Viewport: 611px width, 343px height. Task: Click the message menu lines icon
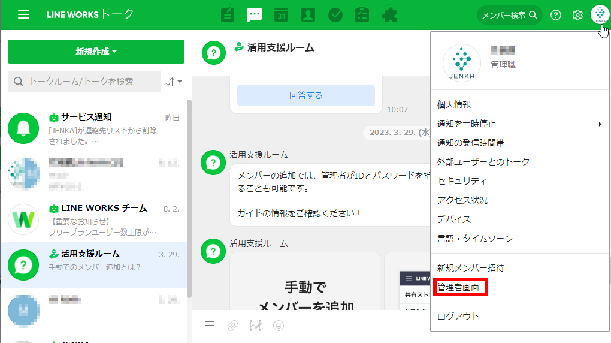[x=210, y=326]
